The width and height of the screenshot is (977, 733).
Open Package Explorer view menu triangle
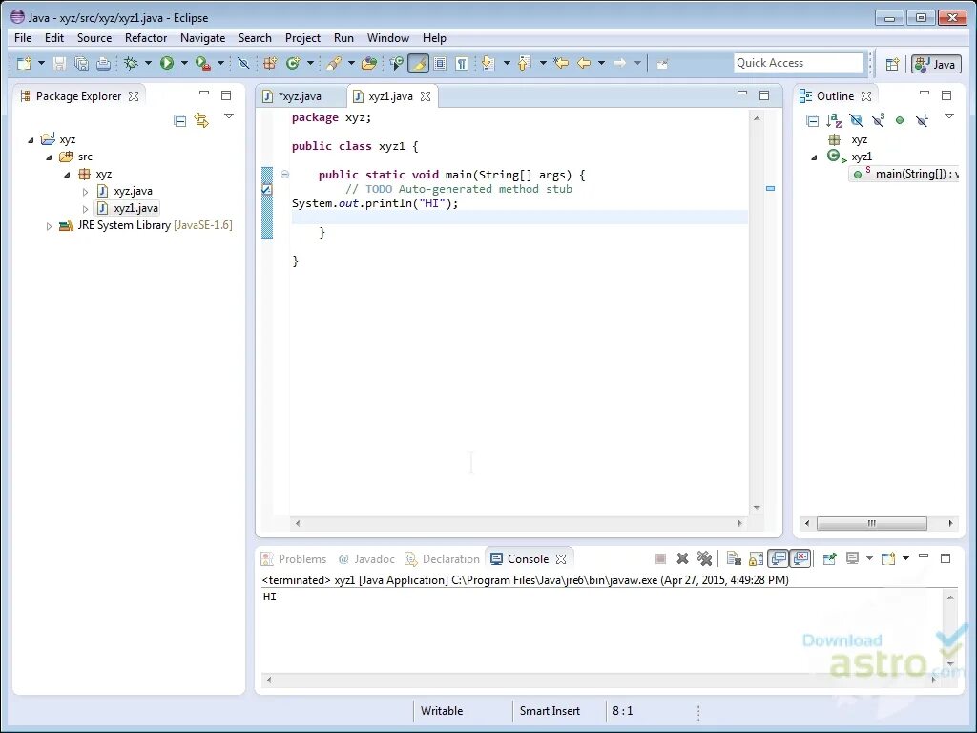pos(229,116)
